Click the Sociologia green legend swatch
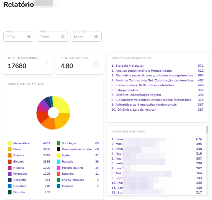 58,143
